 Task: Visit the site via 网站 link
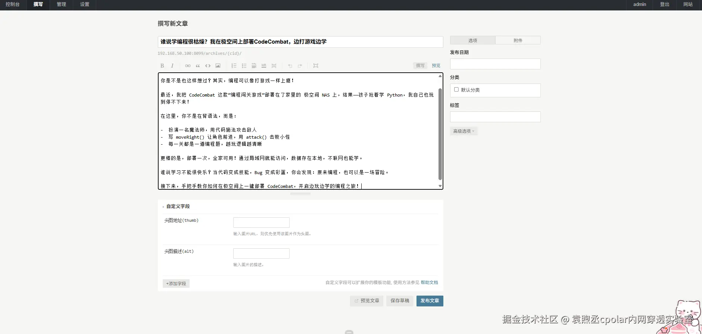coord(688,4)
